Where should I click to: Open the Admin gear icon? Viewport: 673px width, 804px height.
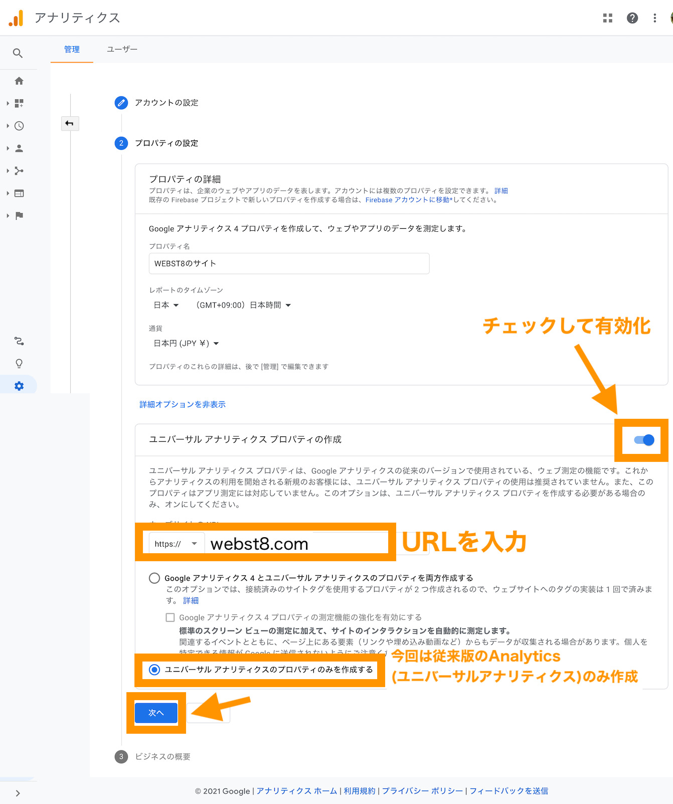(x=19, y=386)
